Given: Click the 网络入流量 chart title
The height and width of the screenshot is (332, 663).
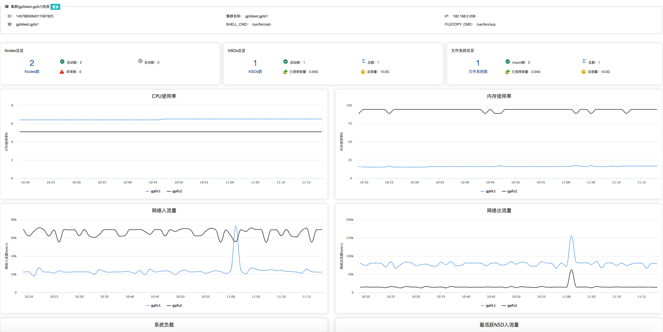Looking at the screenshot, I should click(164, 211).
